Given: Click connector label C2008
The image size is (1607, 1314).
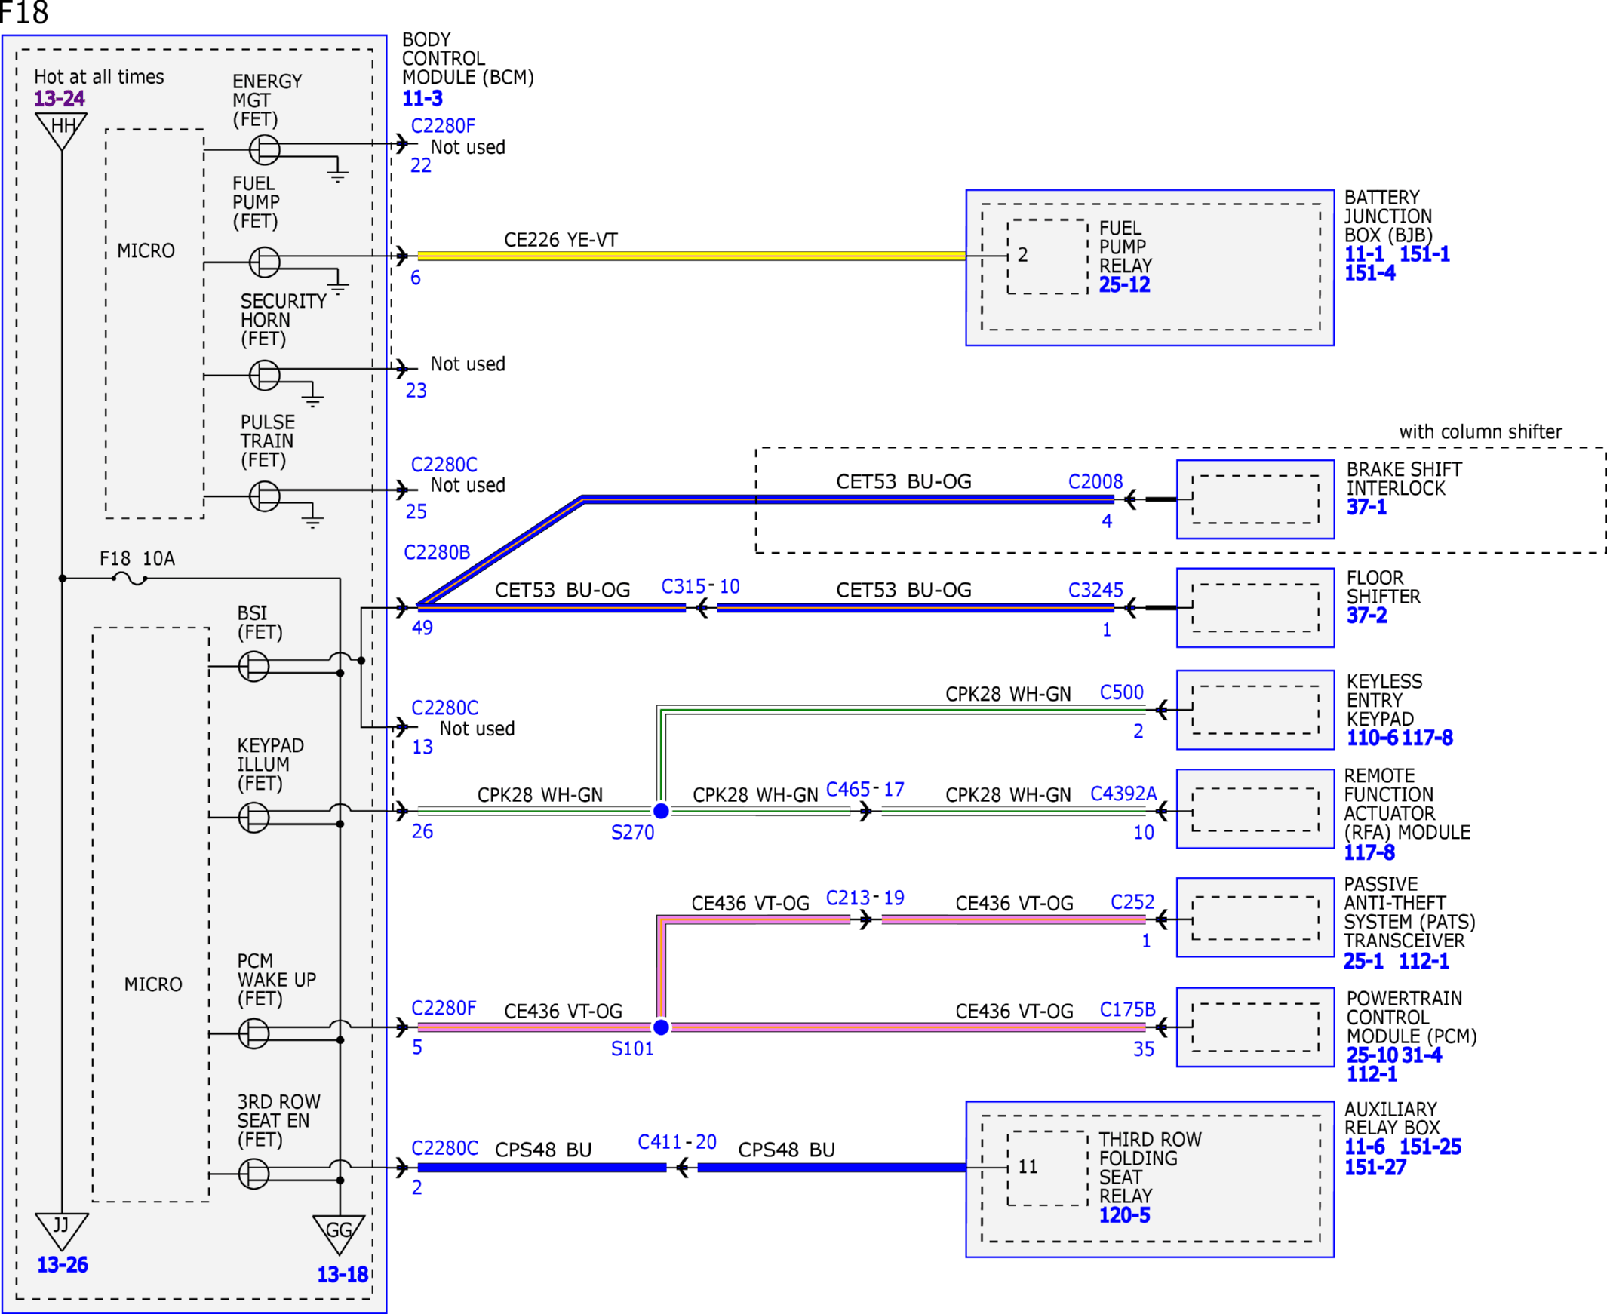Looking at the screenshot, I should pos(1095,481).
